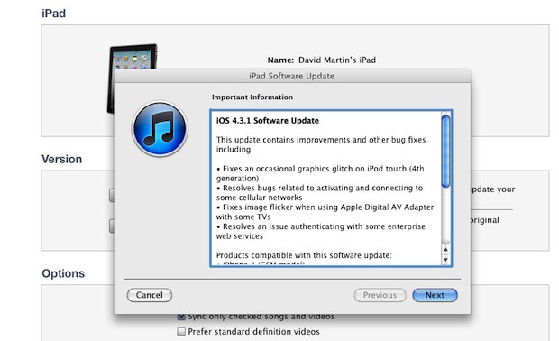Click the Options section heading
The height and width of the screenshot is (341, 559).
(63, 273)
